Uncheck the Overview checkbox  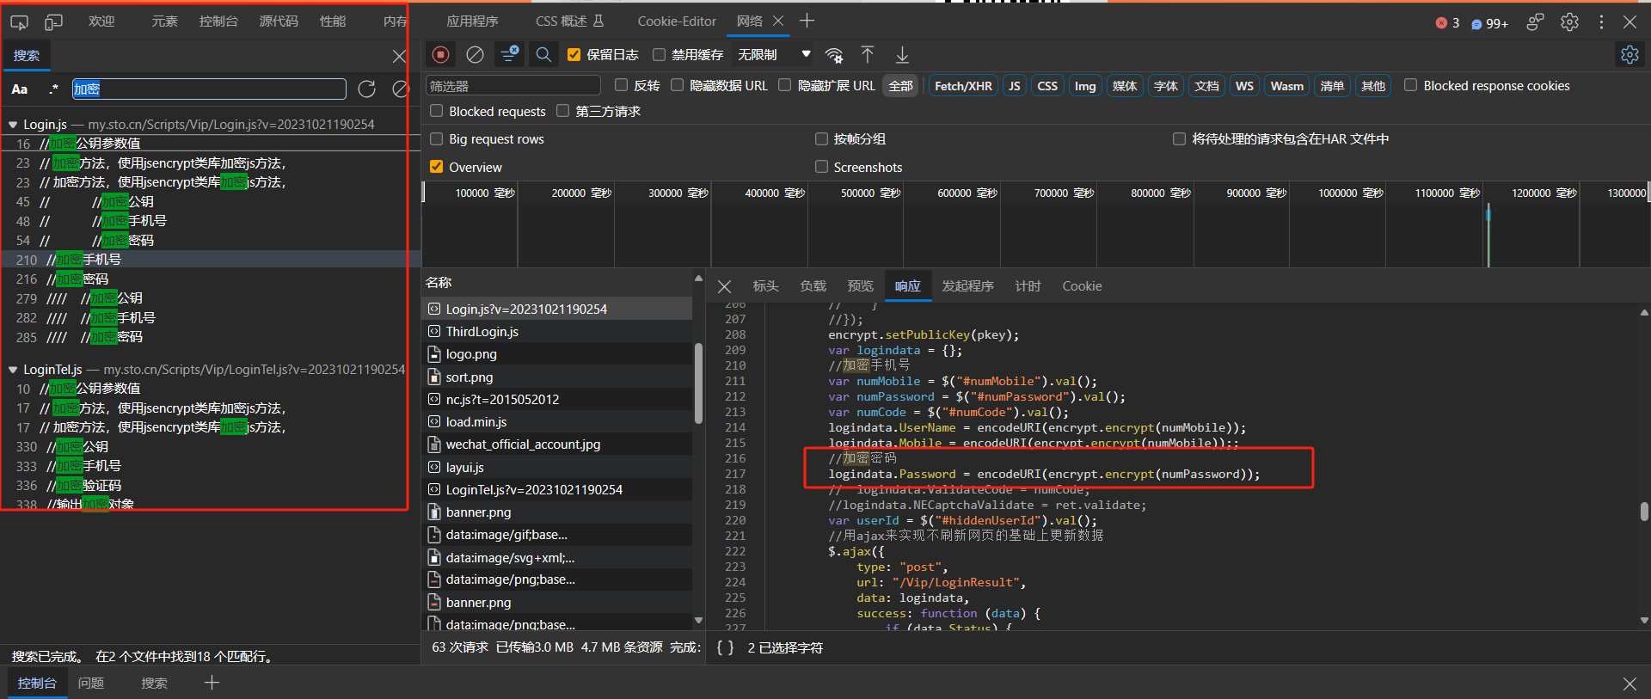(437, 167)
